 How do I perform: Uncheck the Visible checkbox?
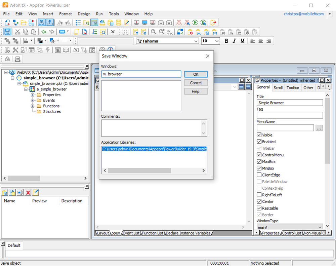click(x=259, y=135)
